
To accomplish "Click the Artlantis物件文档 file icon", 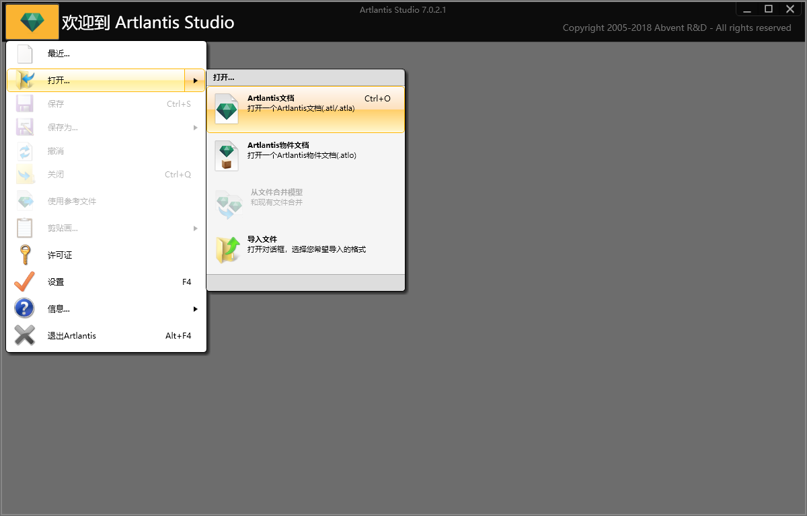I will [x=227, y=155].
